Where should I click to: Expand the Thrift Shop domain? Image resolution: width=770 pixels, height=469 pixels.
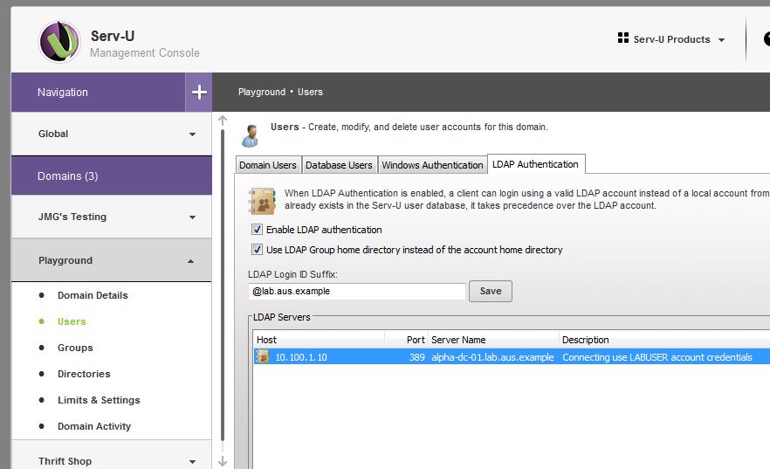pos(112,461)
